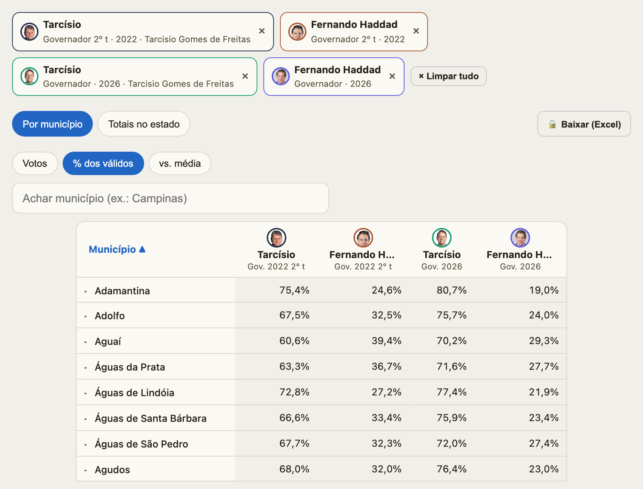
Task: Remove the Fernando Haddad Governador 2º t 2022 chip
Action: click(416, 31)
